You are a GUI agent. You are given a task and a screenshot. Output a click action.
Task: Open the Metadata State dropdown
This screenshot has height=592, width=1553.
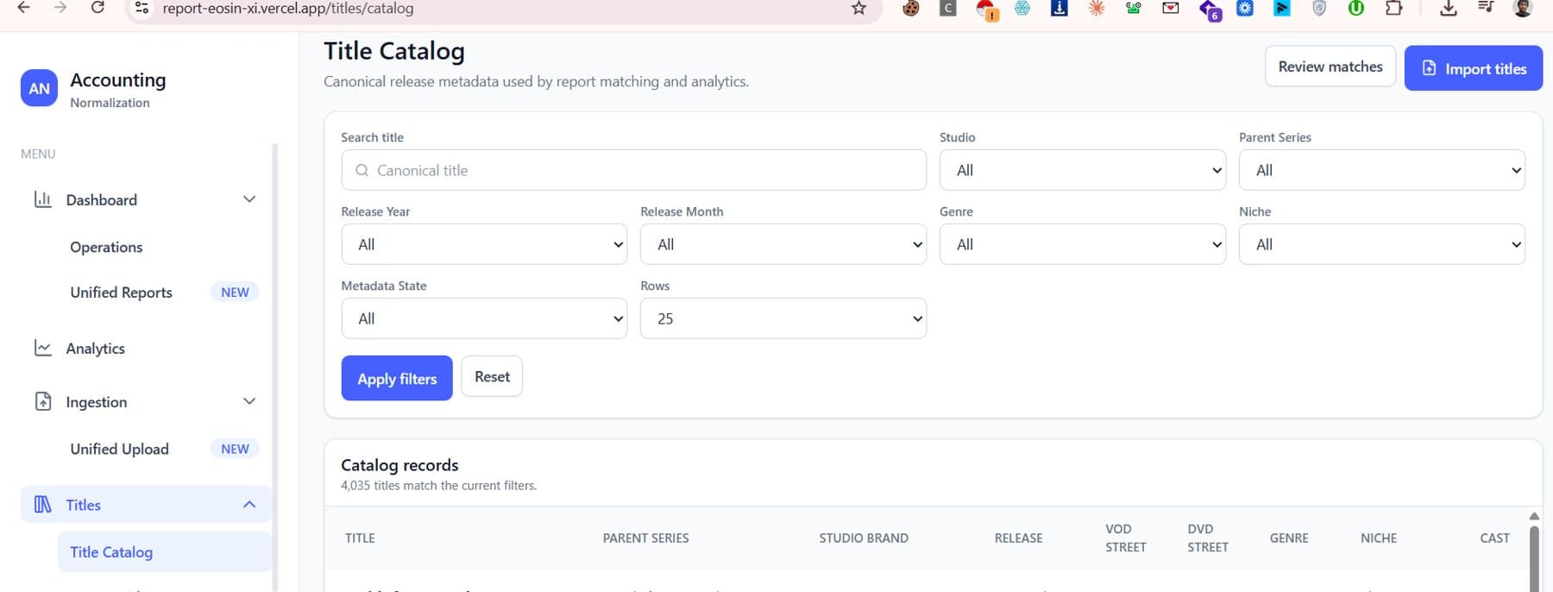(484, 318)
